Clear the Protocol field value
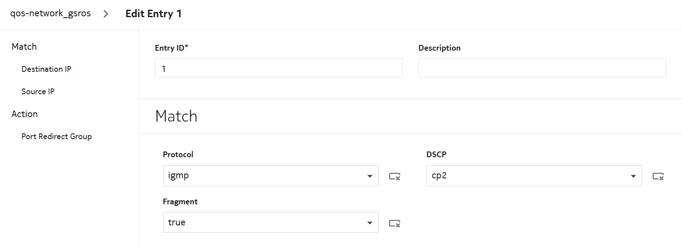Screen dimensions: 682x247 click(395, 177)
